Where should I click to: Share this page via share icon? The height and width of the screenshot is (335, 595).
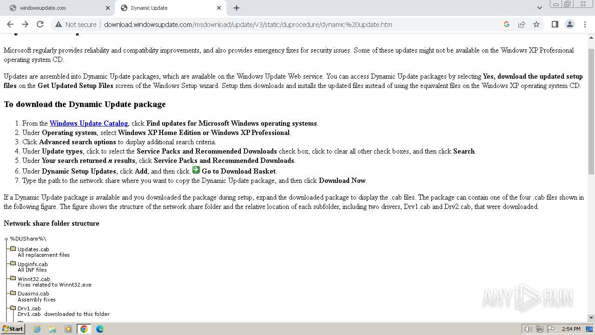(522, 24)
